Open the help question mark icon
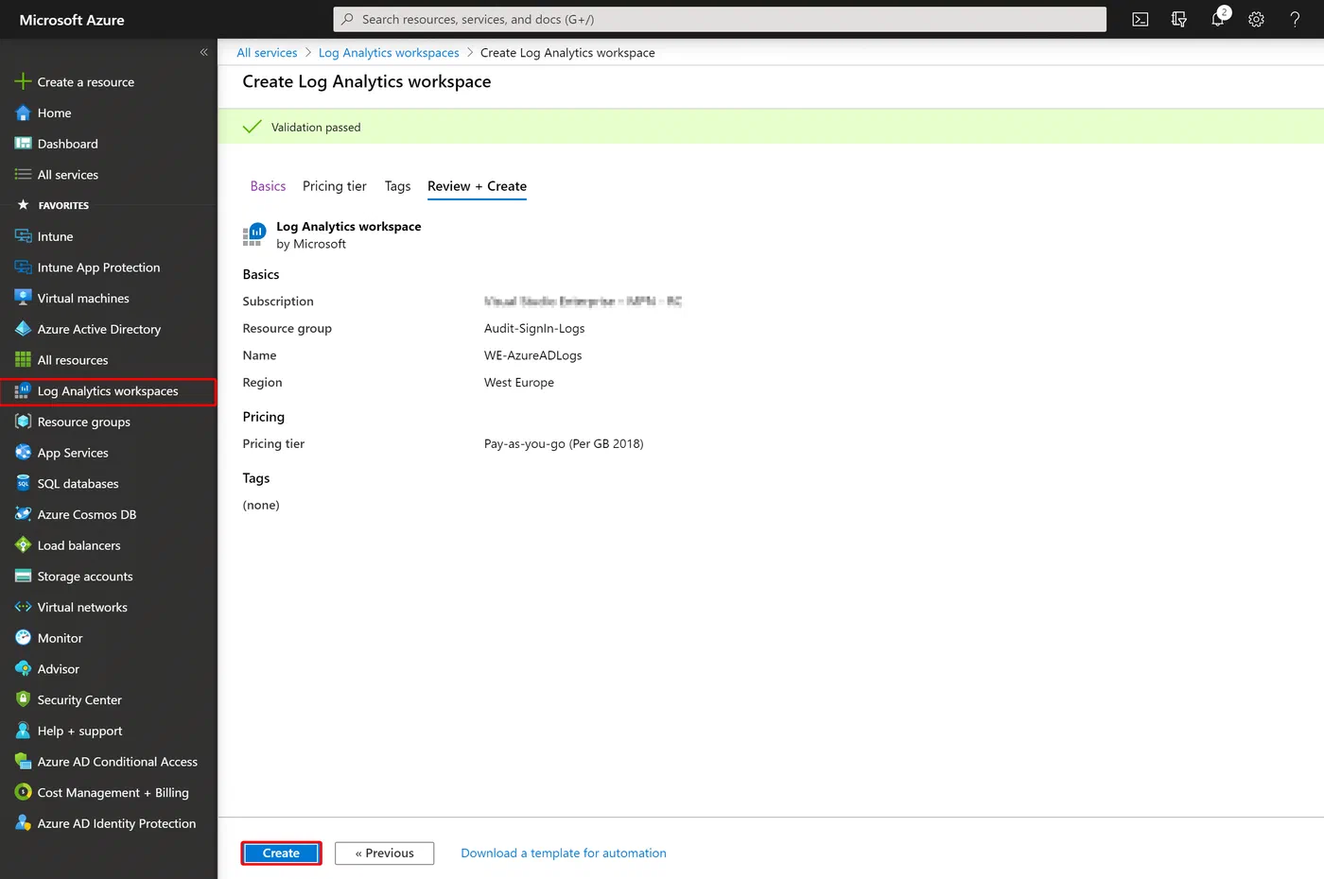 (1295, 19)
